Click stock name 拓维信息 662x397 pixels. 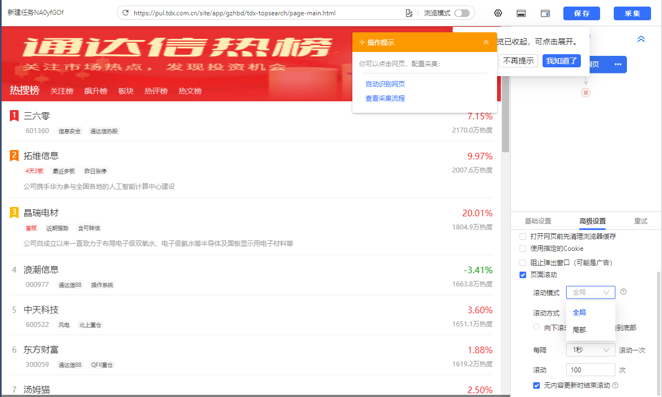click(41, 156)
